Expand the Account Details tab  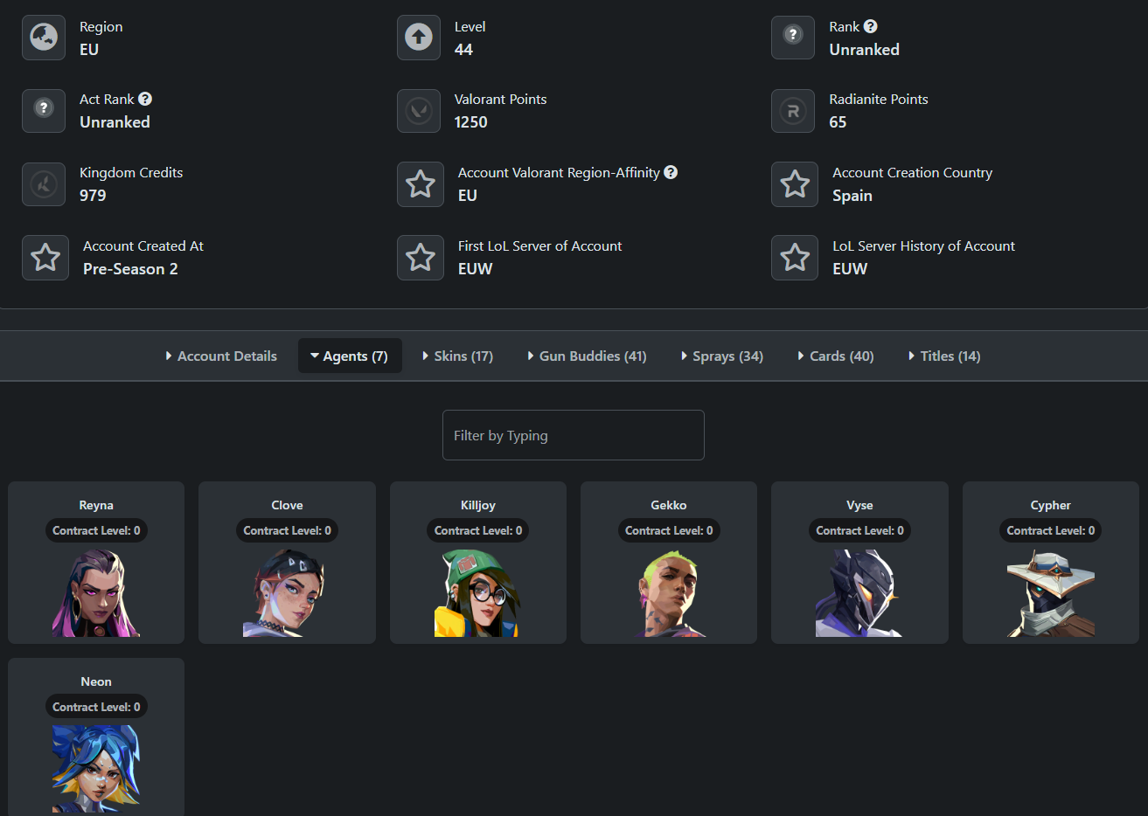(x=220, y=356)
